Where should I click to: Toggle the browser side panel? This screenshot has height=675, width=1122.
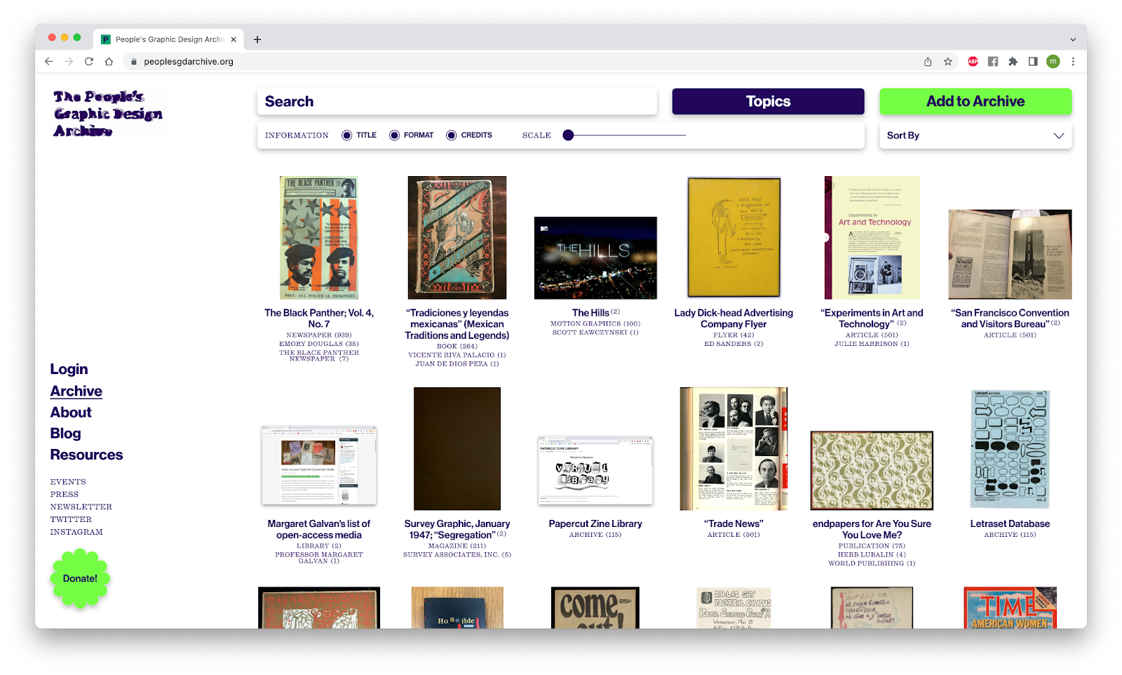[x=1033, y=62]
